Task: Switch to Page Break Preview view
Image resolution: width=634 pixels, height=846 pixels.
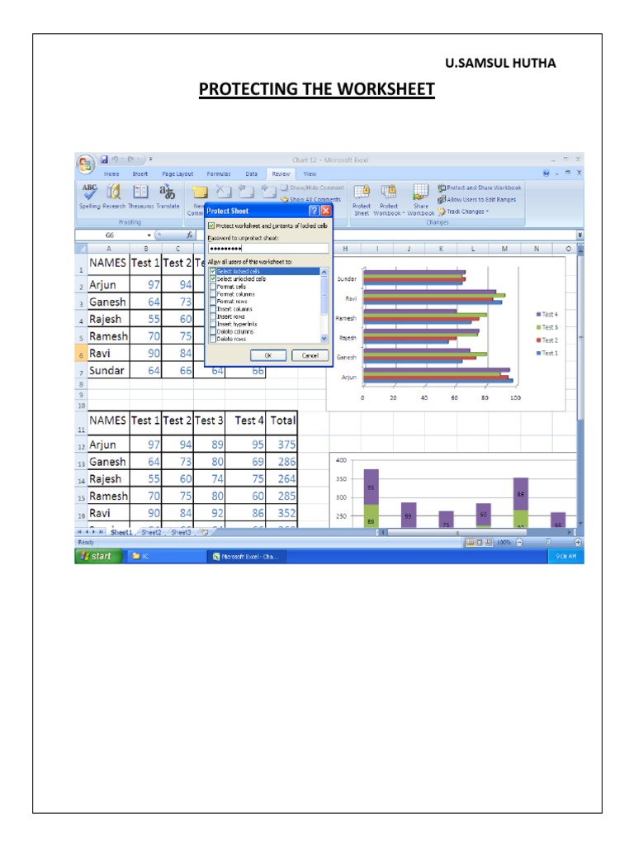Action: coord(489,542)
